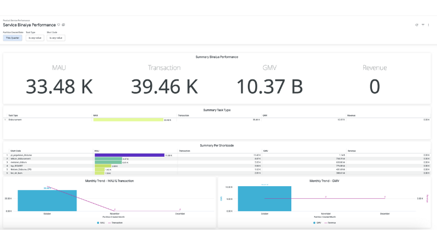
Task: Sort Summary Task Type by MAU column
Action: pos(96,115)
